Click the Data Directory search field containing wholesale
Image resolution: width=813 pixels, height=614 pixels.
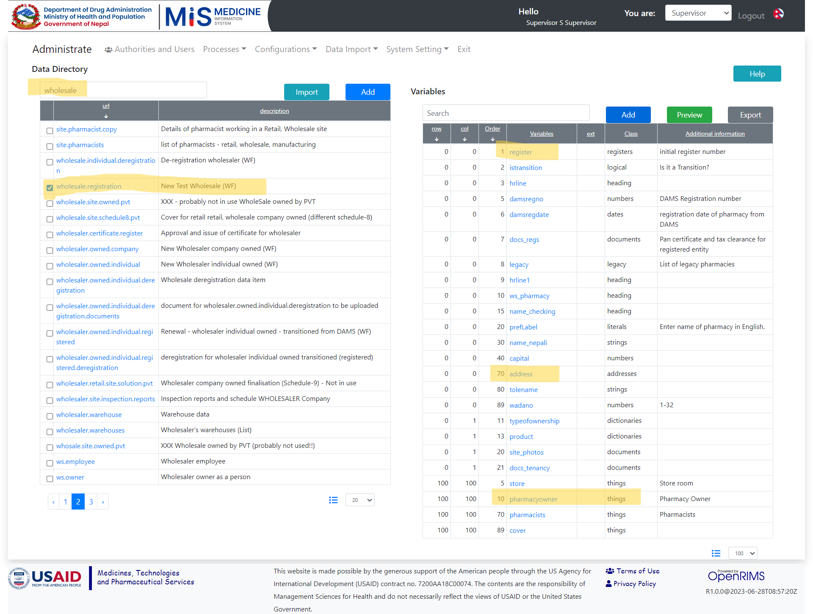click(x=123, y=90)
